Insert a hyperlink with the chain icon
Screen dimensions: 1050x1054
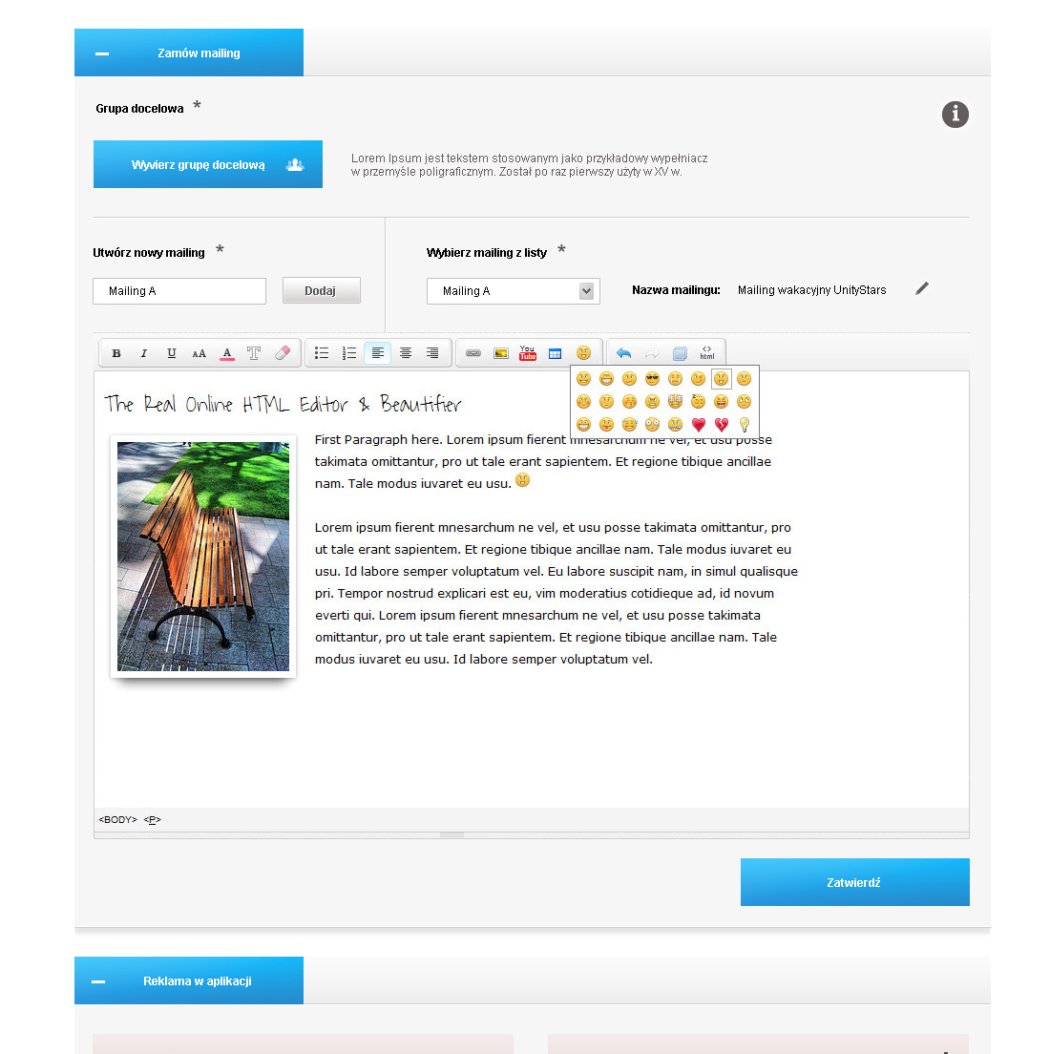click(473, 353)
